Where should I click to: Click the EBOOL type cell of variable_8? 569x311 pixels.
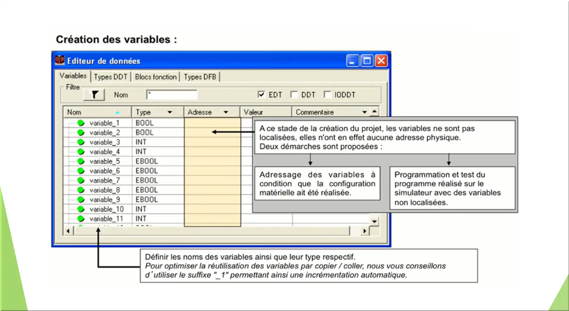tap(158, 190)
